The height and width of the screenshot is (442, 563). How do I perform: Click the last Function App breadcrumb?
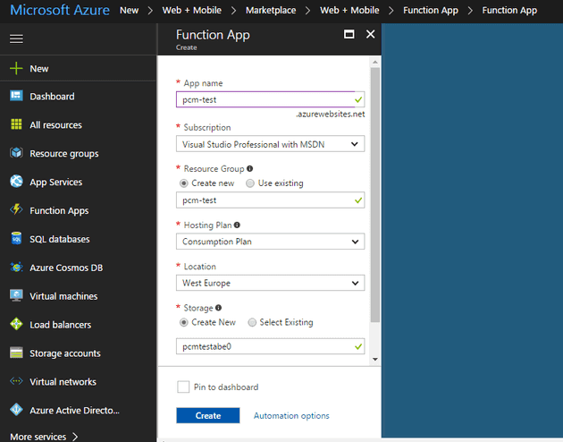[x=509, y=11]
